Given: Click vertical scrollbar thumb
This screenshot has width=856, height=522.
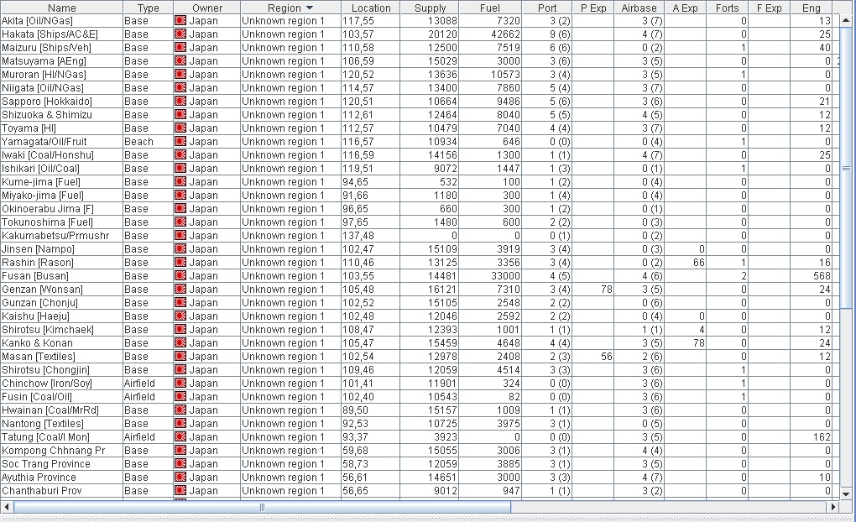Looking at the screenshot, I should 846,168.
